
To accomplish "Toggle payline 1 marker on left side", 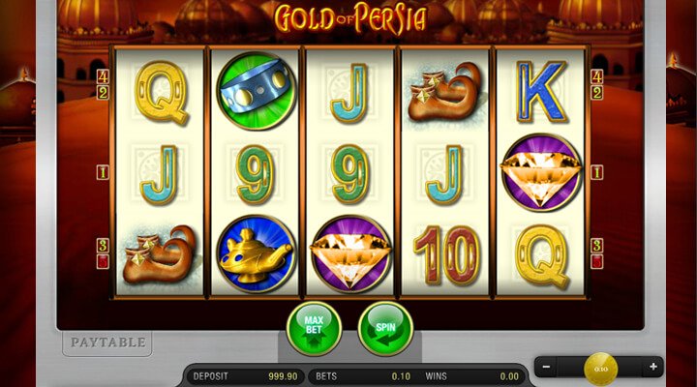I will tap(104, 172).
